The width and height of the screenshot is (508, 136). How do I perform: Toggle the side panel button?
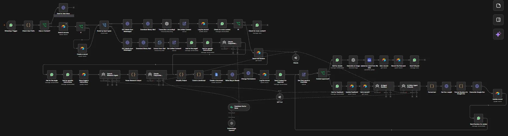pos(498,20)
